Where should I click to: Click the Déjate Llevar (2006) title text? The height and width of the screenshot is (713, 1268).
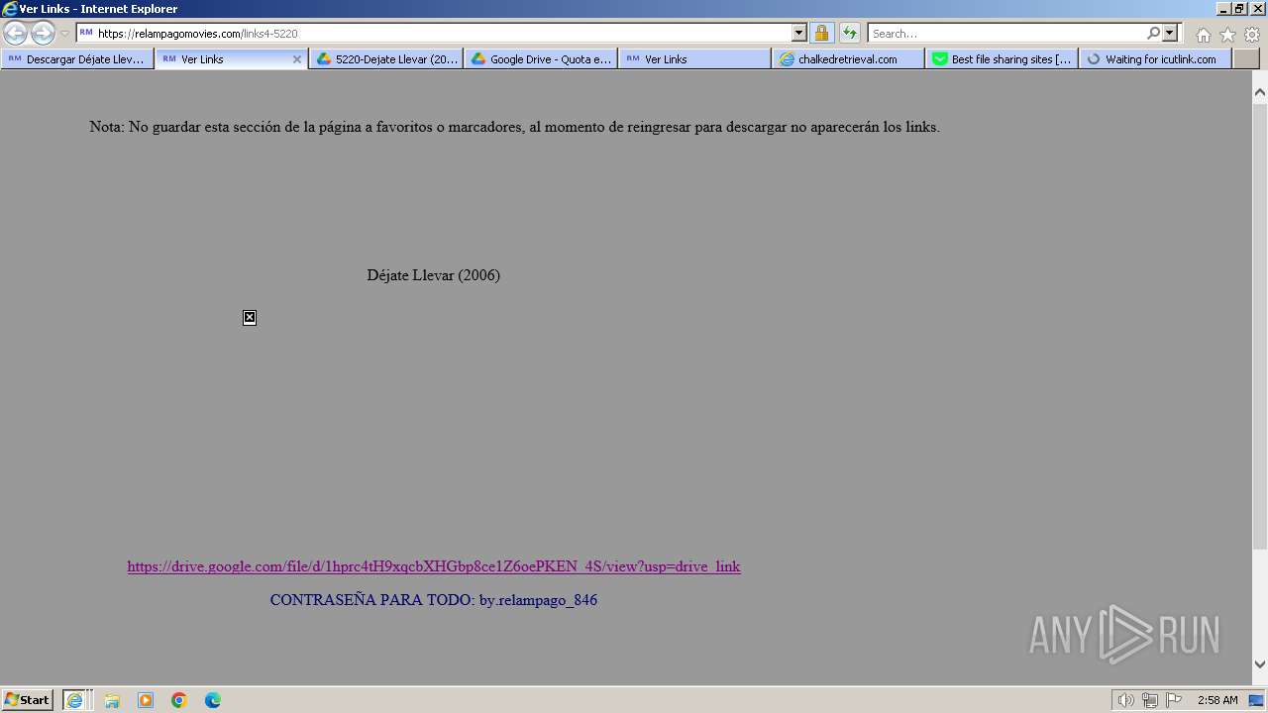(433, 275)
